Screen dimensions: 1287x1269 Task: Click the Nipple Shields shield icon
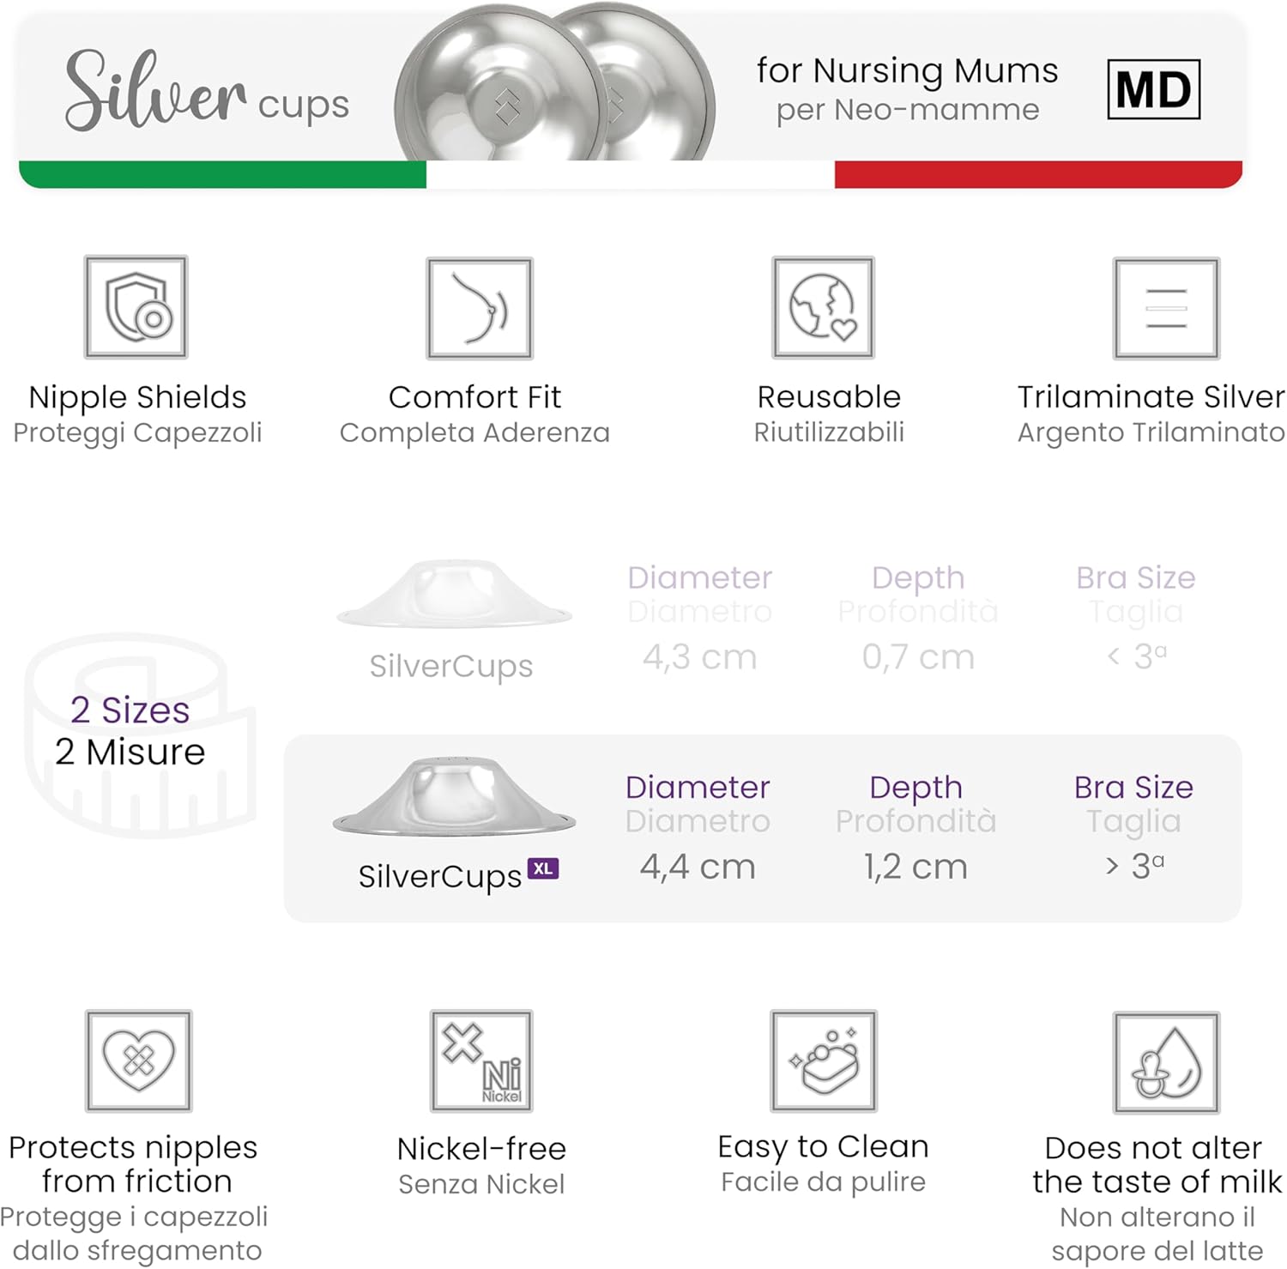click(x=136, y=307)
